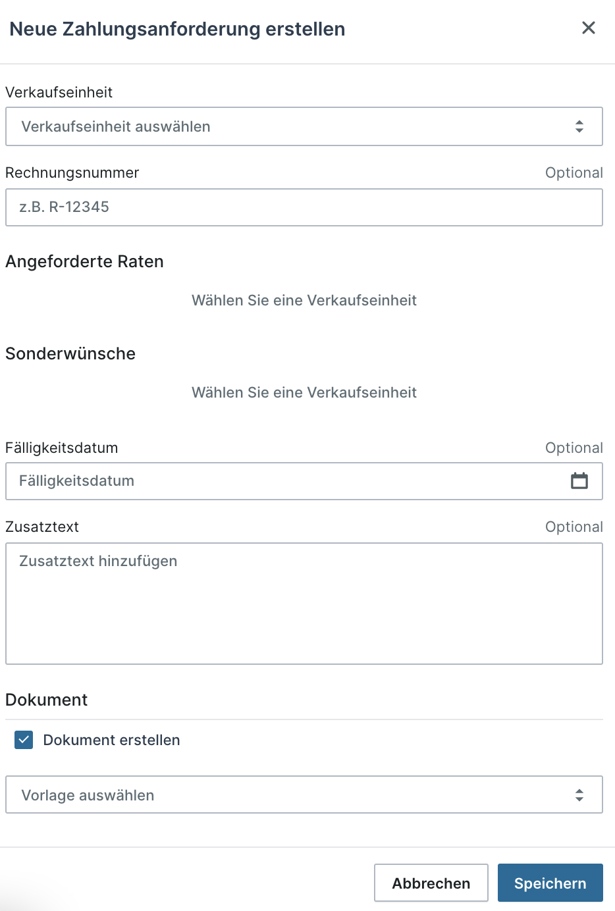Click the Zusatztext field label
Image resolution: width=615 pixels, height=911 pixels.
[42, 527]
